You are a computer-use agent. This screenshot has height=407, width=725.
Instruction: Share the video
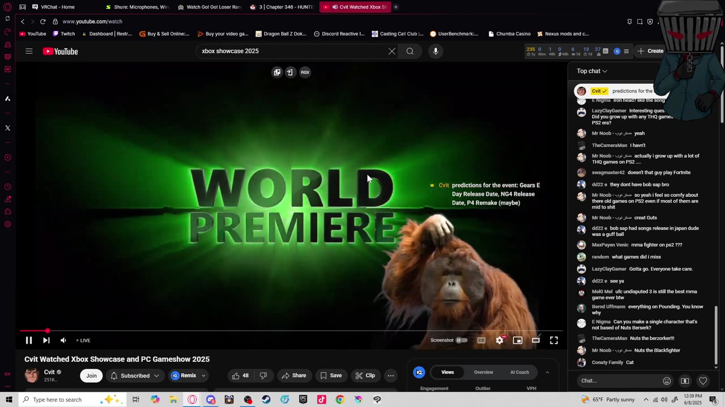(294, 375)
